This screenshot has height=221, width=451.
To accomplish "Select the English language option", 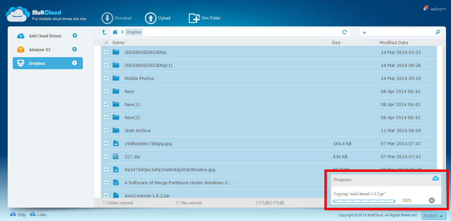I will (x=434, y=215).
